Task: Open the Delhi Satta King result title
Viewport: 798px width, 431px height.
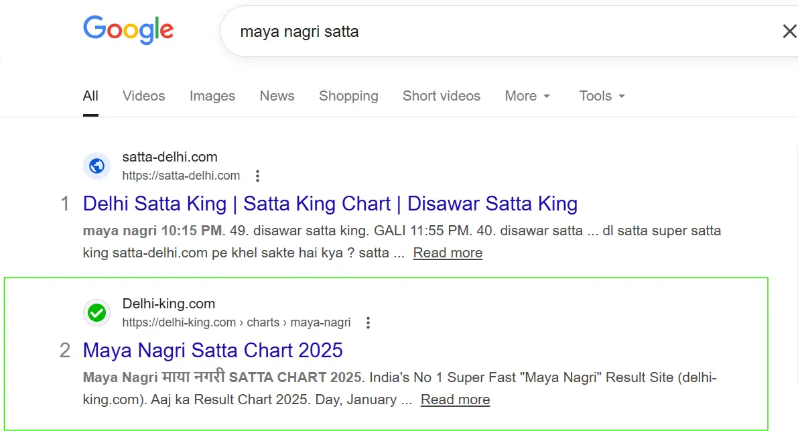Action: pos(330,204)
